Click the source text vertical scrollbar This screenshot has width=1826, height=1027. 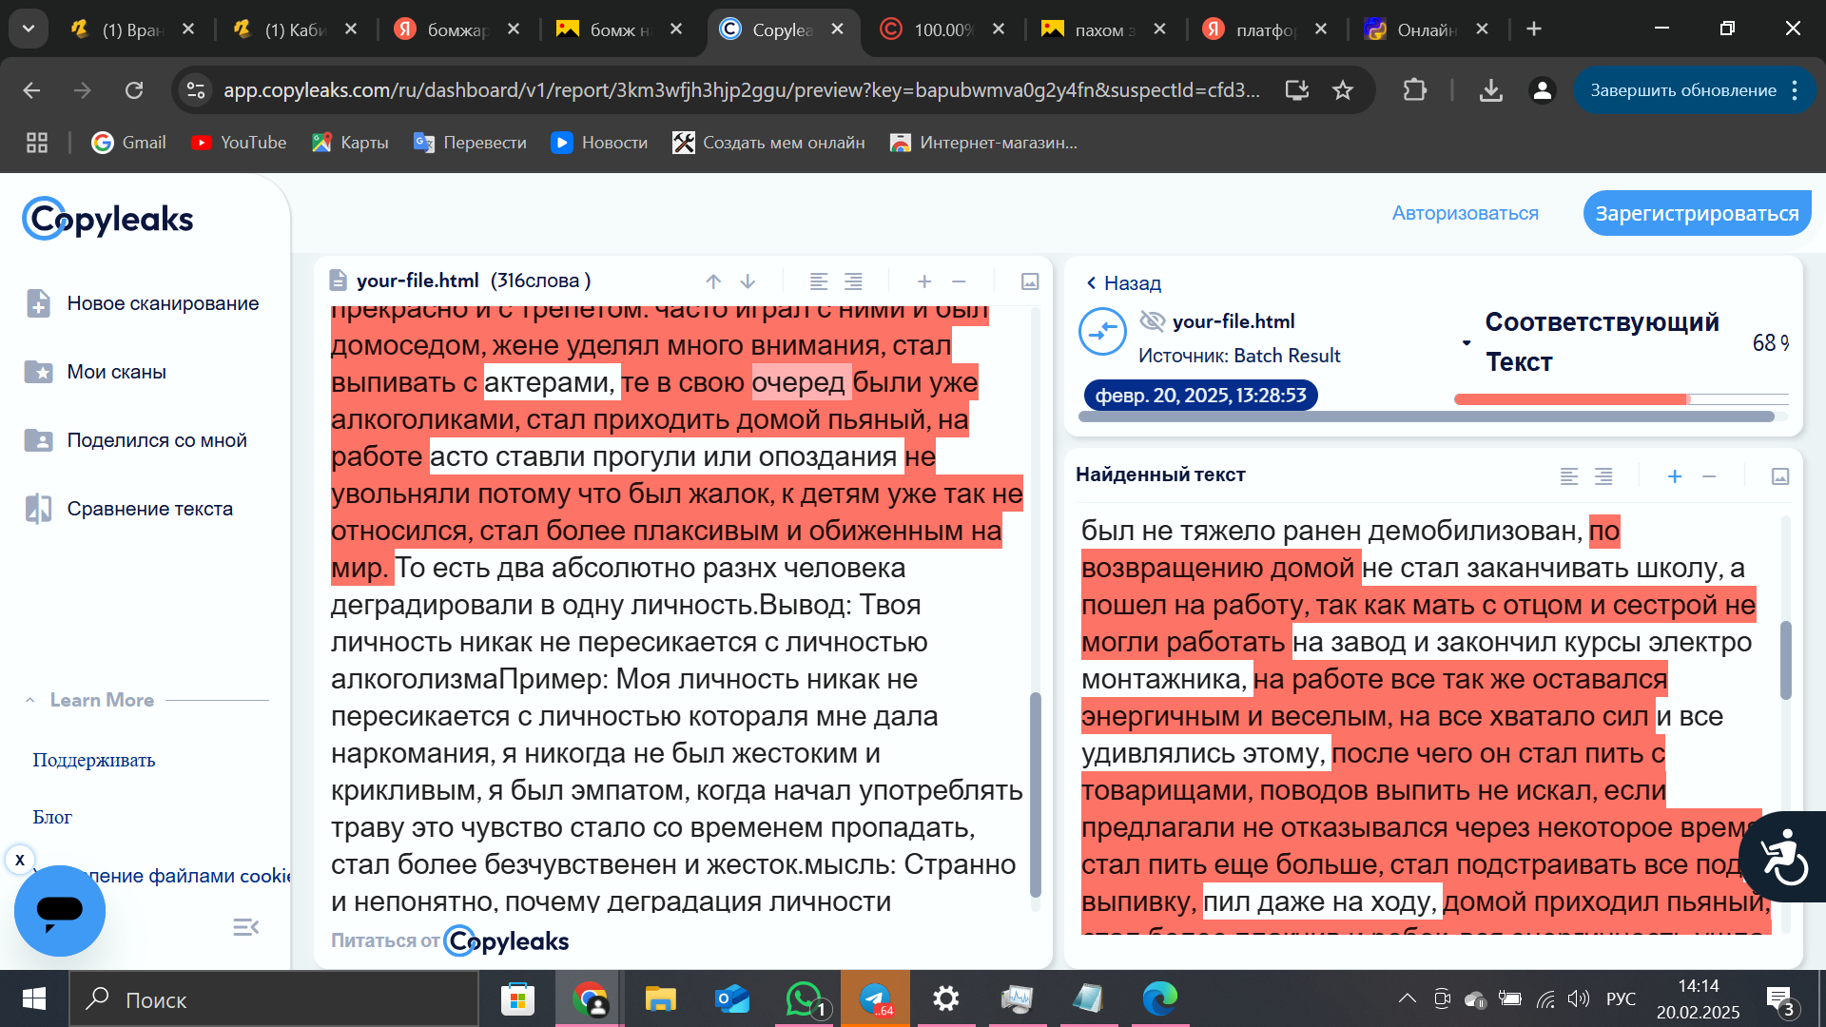(x=1036, y=794)
